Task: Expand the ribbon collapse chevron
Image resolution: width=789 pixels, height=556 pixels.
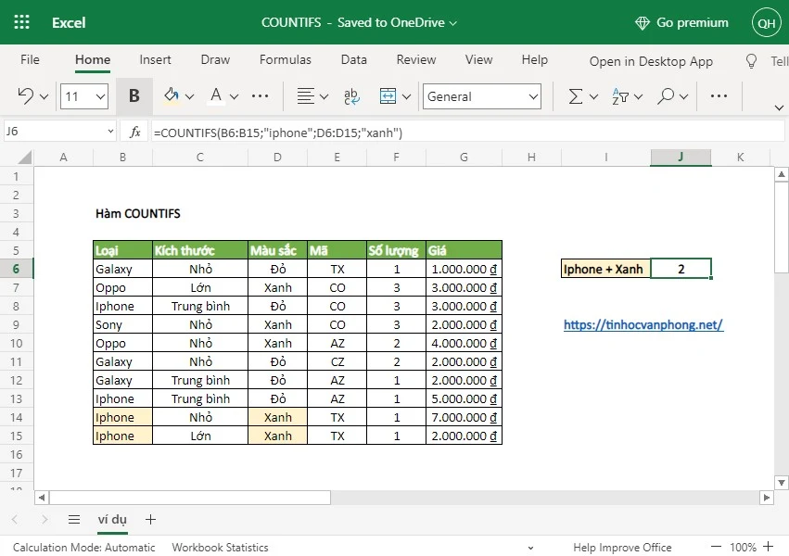Action: [779, 107]
